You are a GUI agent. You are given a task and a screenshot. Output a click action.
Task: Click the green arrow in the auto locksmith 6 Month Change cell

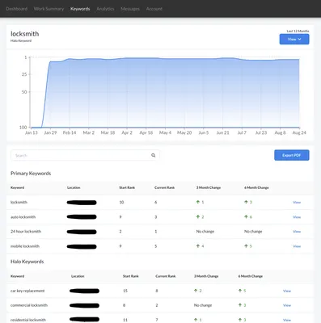point(246,216)
